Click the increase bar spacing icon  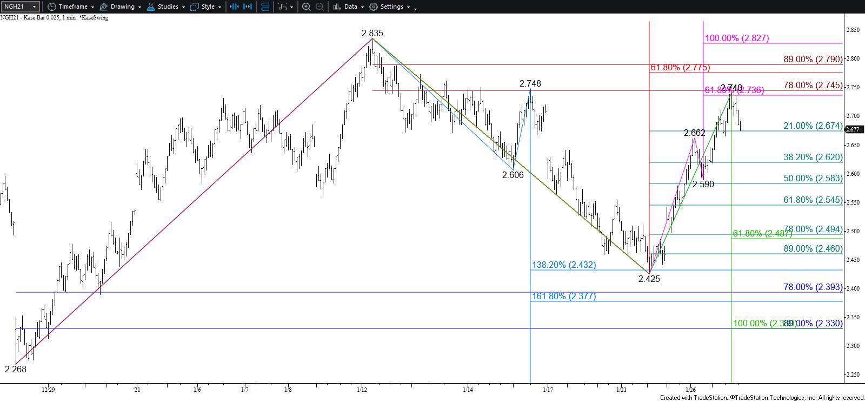coord(249,7)
